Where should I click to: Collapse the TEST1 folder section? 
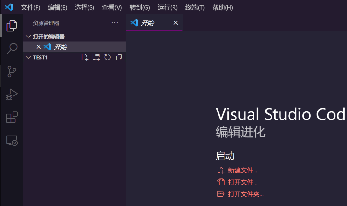tap(28, 57)
